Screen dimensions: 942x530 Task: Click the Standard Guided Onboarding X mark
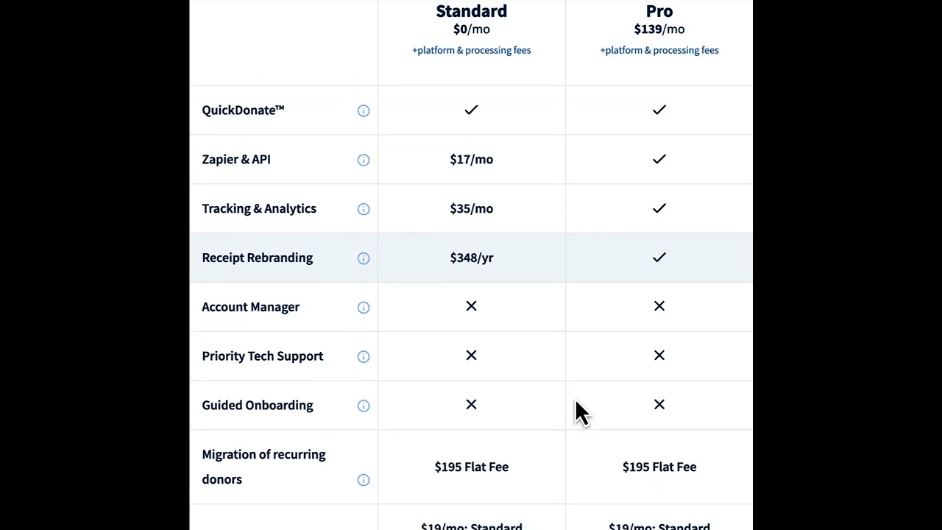(471, 405)
